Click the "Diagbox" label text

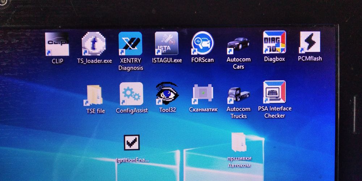coord(274,59)
